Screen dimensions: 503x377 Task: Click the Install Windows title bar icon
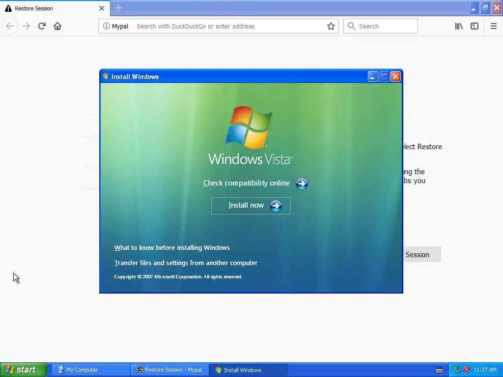(106, 76)
